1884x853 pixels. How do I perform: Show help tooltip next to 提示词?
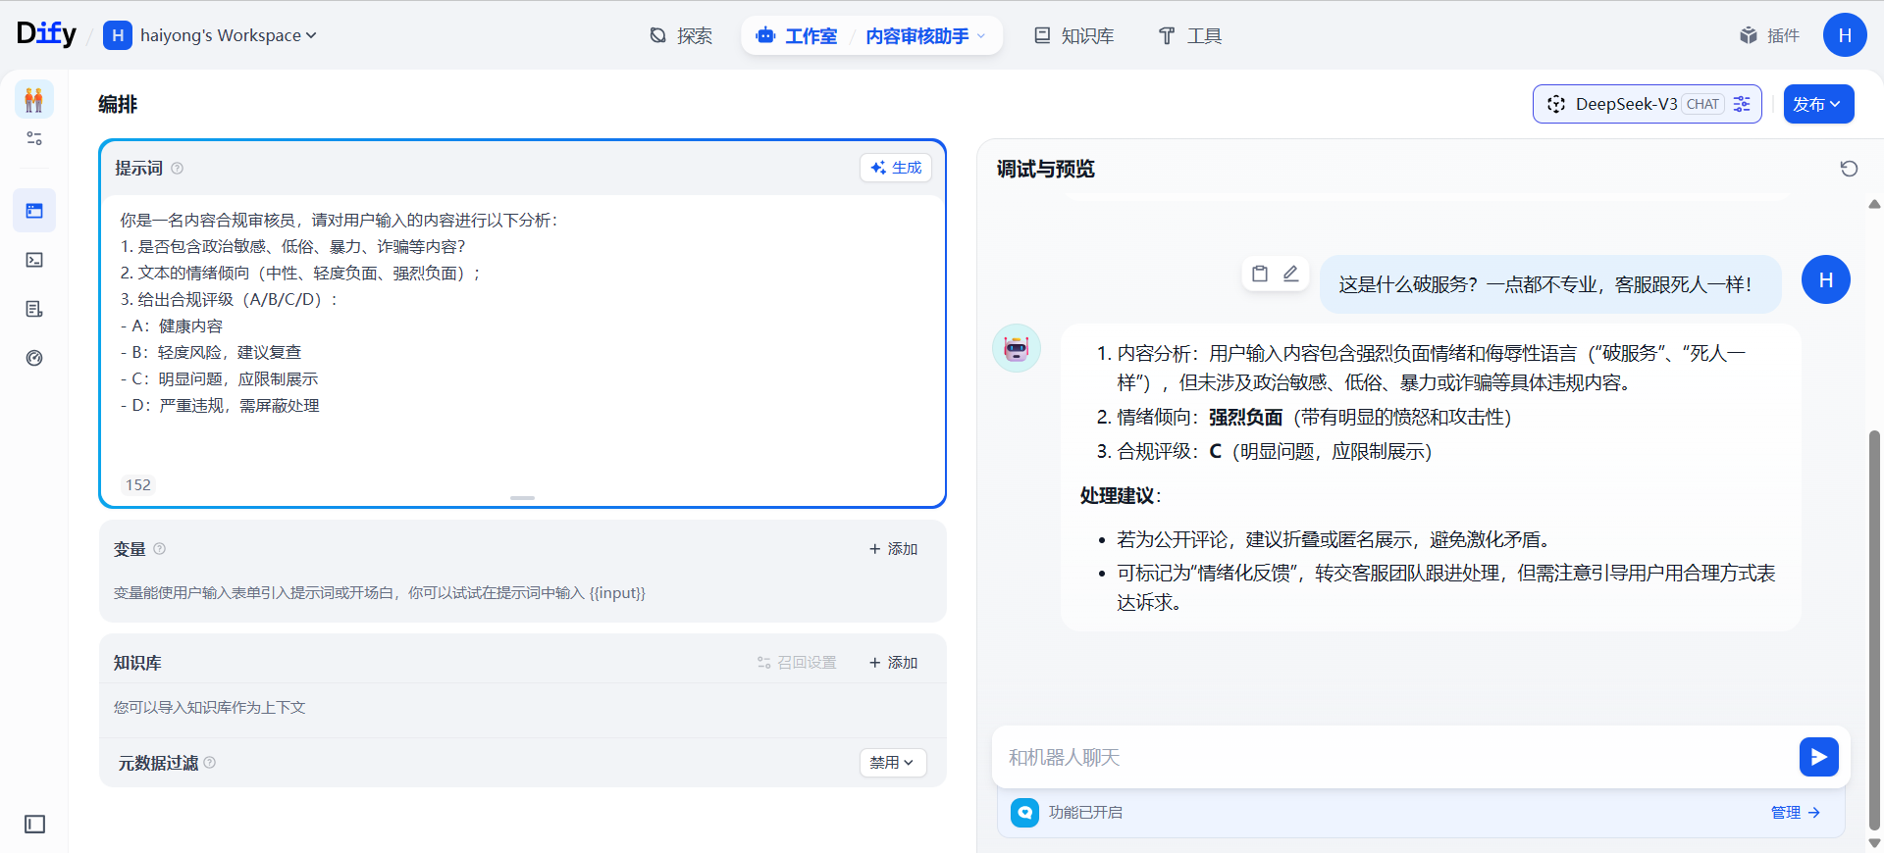(178, 169)
